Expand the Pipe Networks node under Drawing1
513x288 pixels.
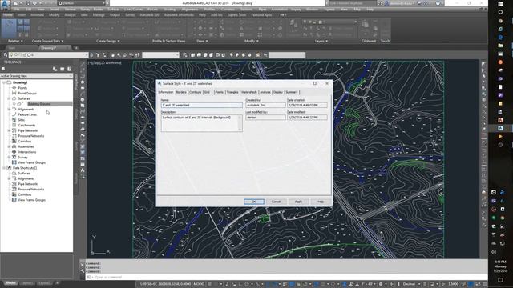tap(9, 130)
